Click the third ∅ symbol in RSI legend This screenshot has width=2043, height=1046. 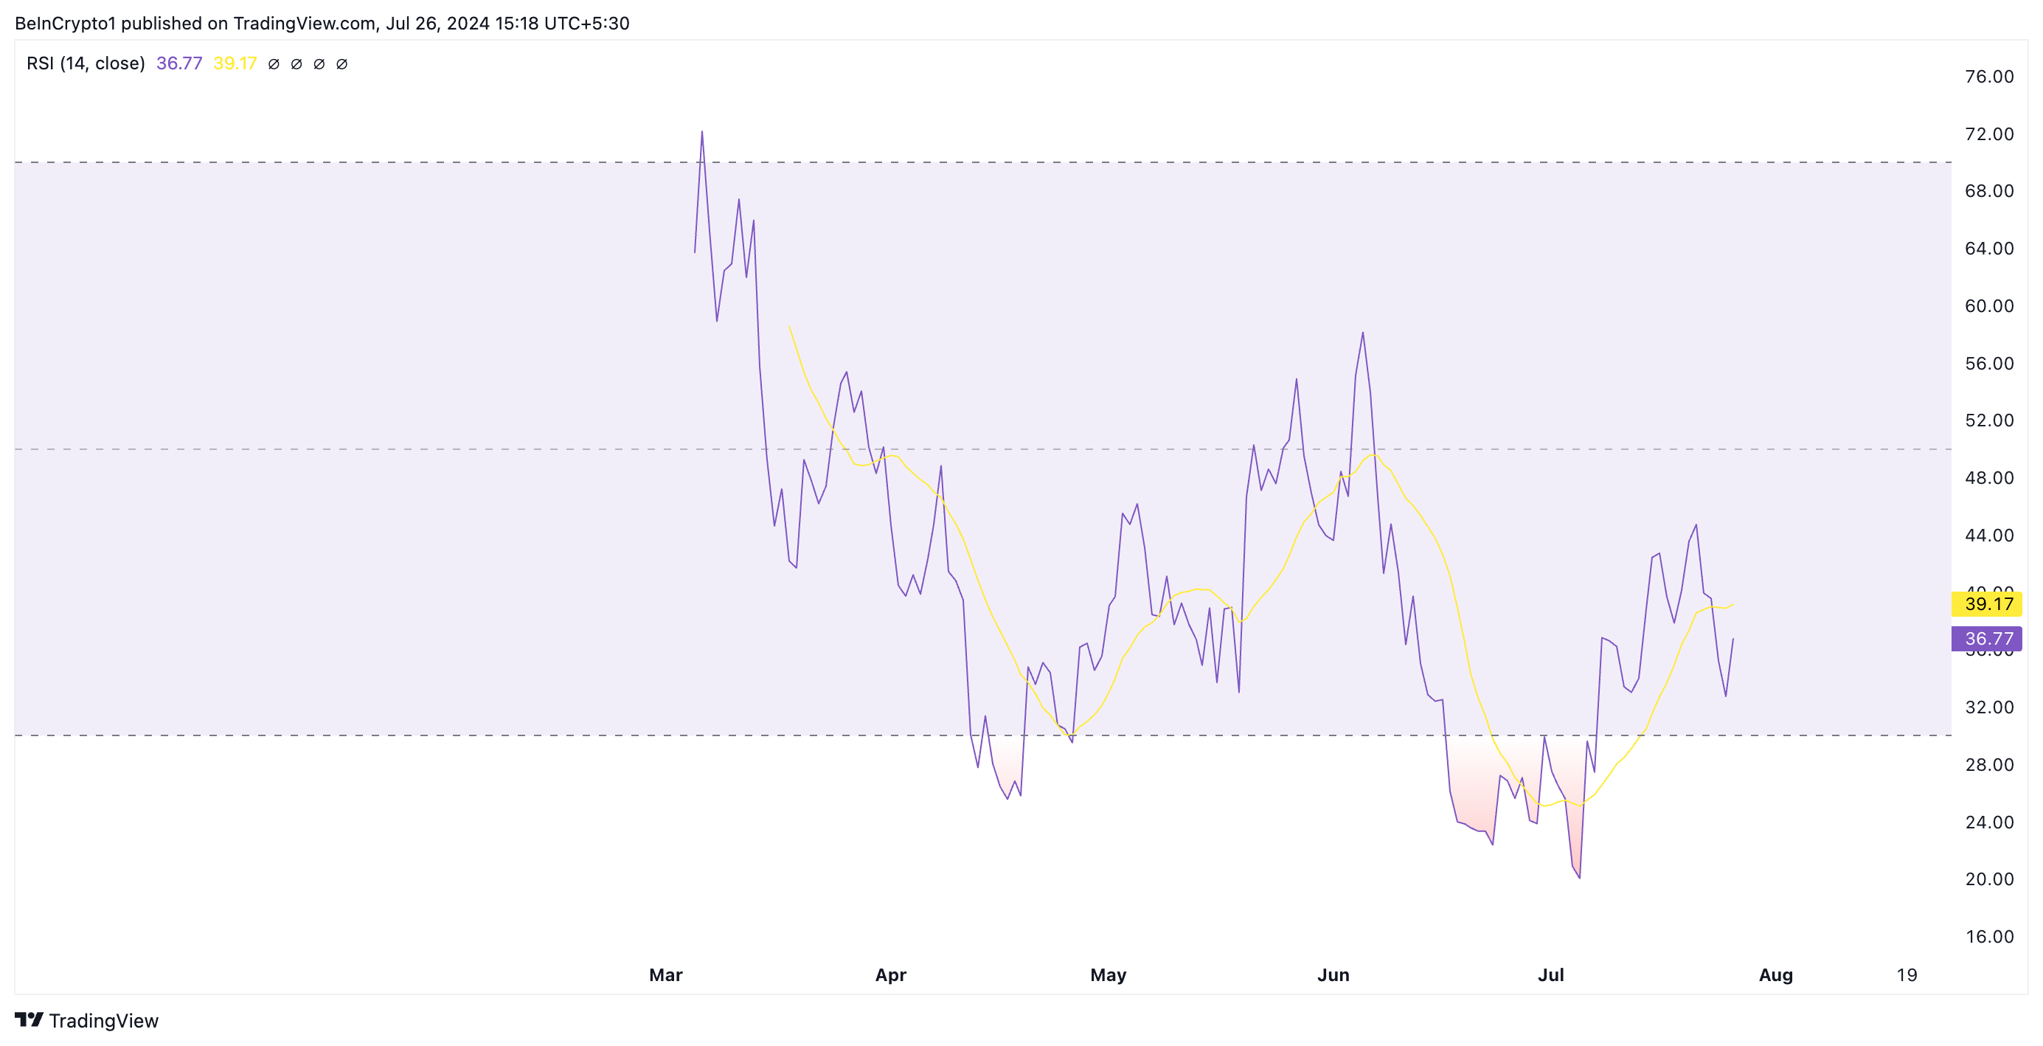click(x=319, y=64)
